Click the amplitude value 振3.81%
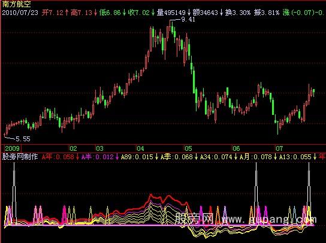Image resolution: width=326 pixels, height=243 pixels. (267, 13)
